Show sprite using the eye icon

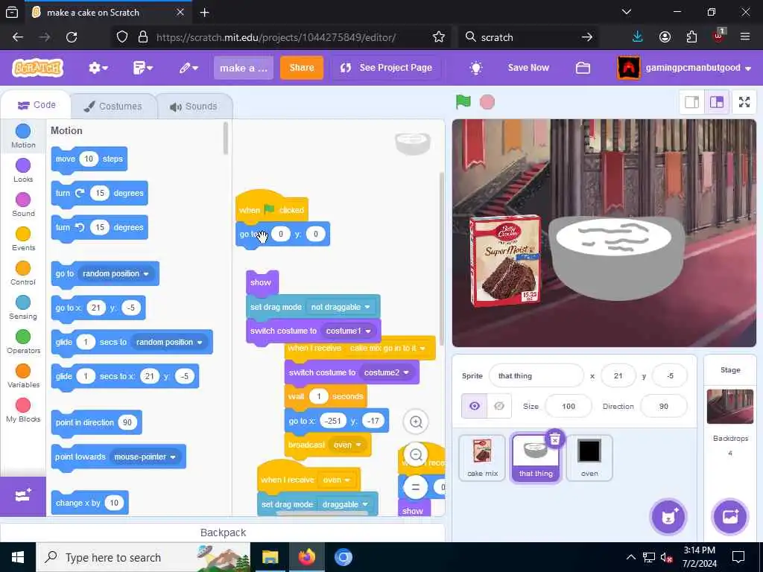[475, 406]
